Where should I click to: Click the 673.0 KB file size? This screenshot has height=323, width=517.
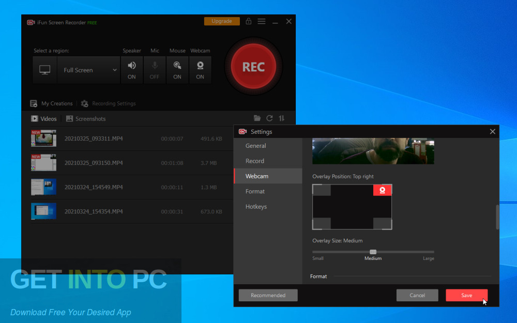tap(211, 211)
